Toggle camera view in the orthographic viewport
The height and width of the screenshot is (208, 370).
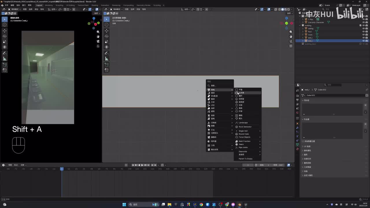coord(291,41)
